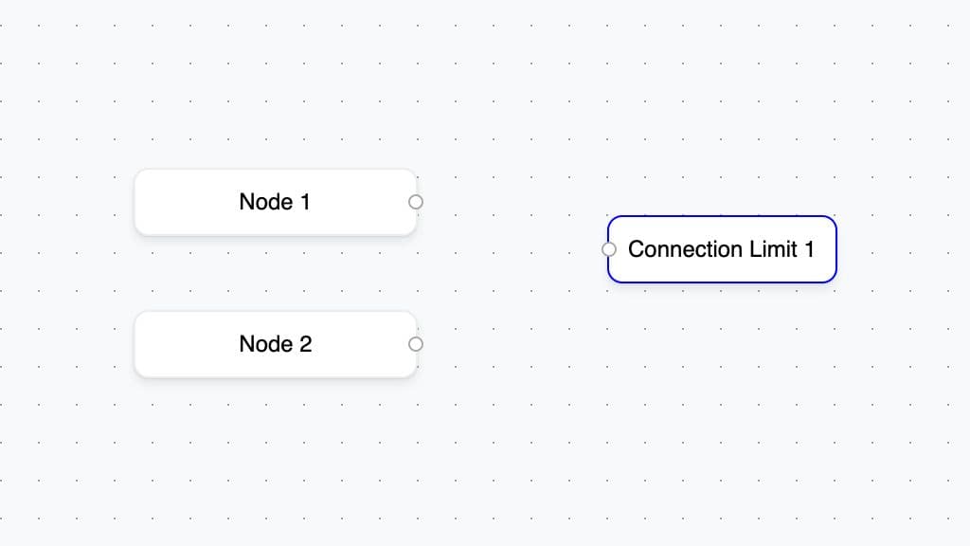Start a connection from Node 1's right circle
The image size is (970, 546).
click(x=416, y=202)
